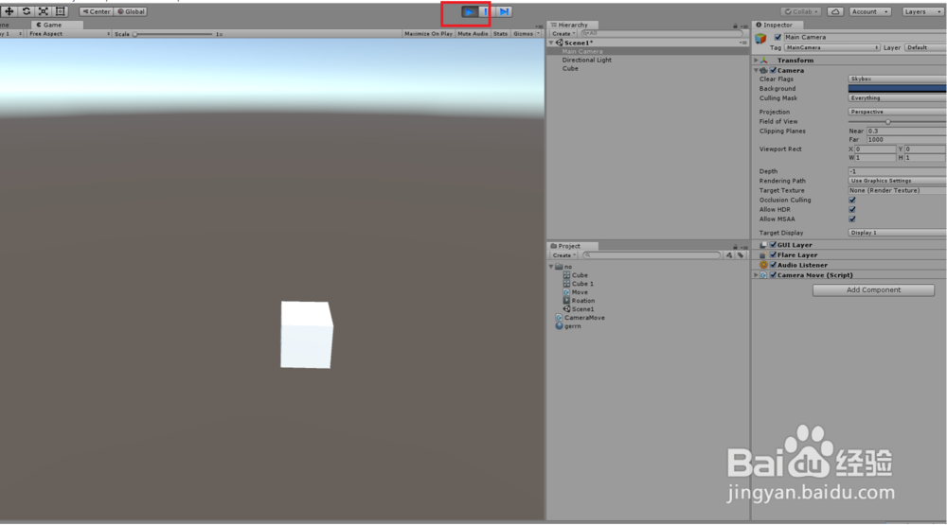Click the Hierarchy panel lock icon

click(x=735, y=26)
